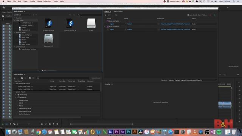
Task: Expand the Apple ProRes preset folder
Action: 17,100
